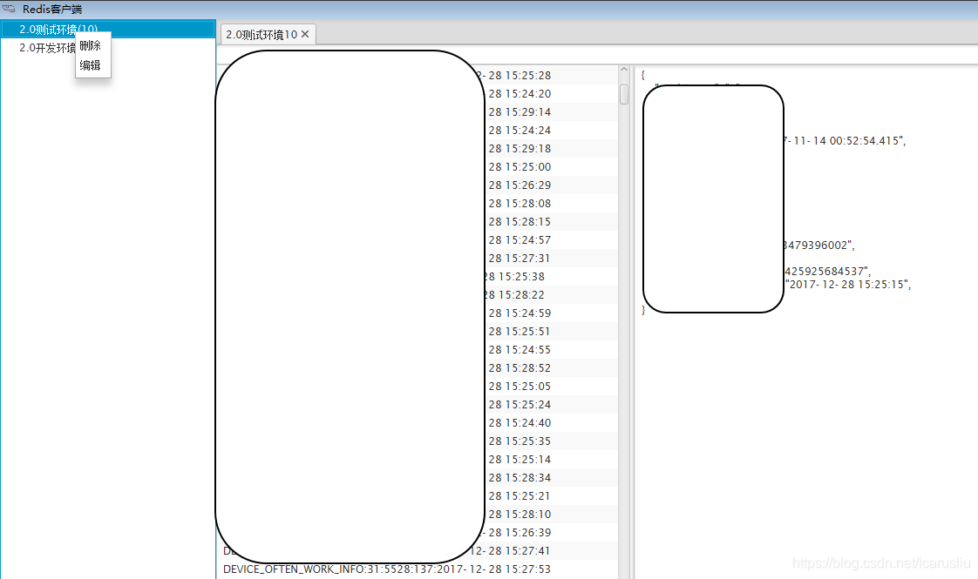Select the key row ending 15:27:31
Viewport: 978px width, 579px height.
tap(417, 258)
